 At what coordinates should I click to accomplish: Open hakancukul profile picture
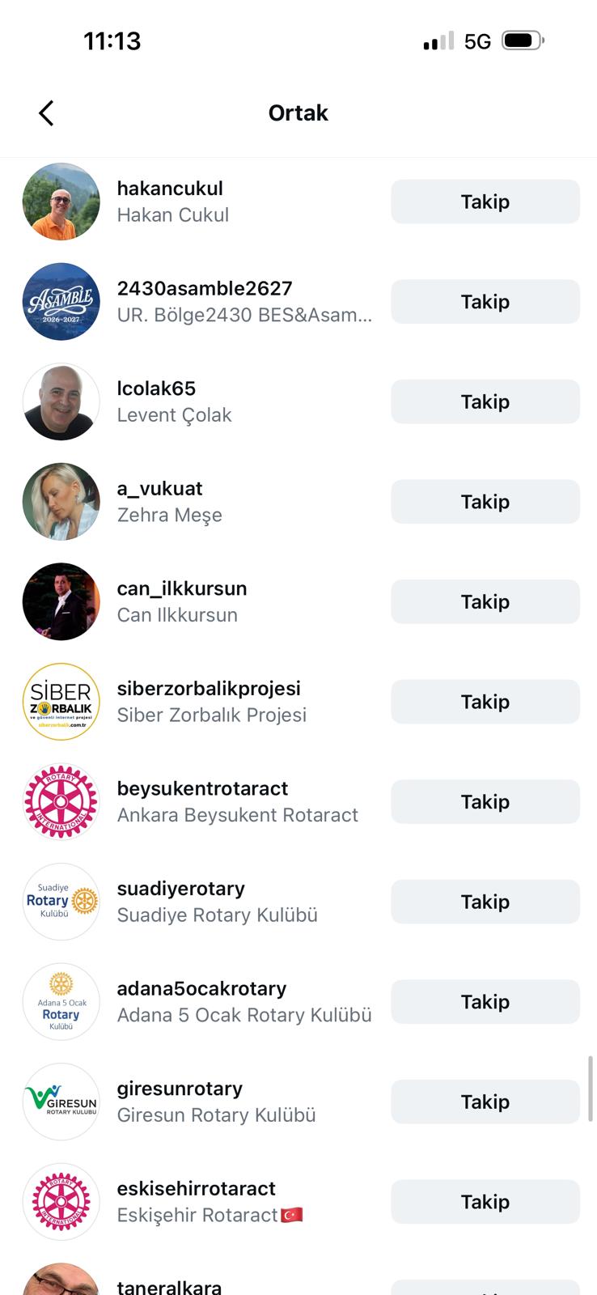tap(61, 202)
